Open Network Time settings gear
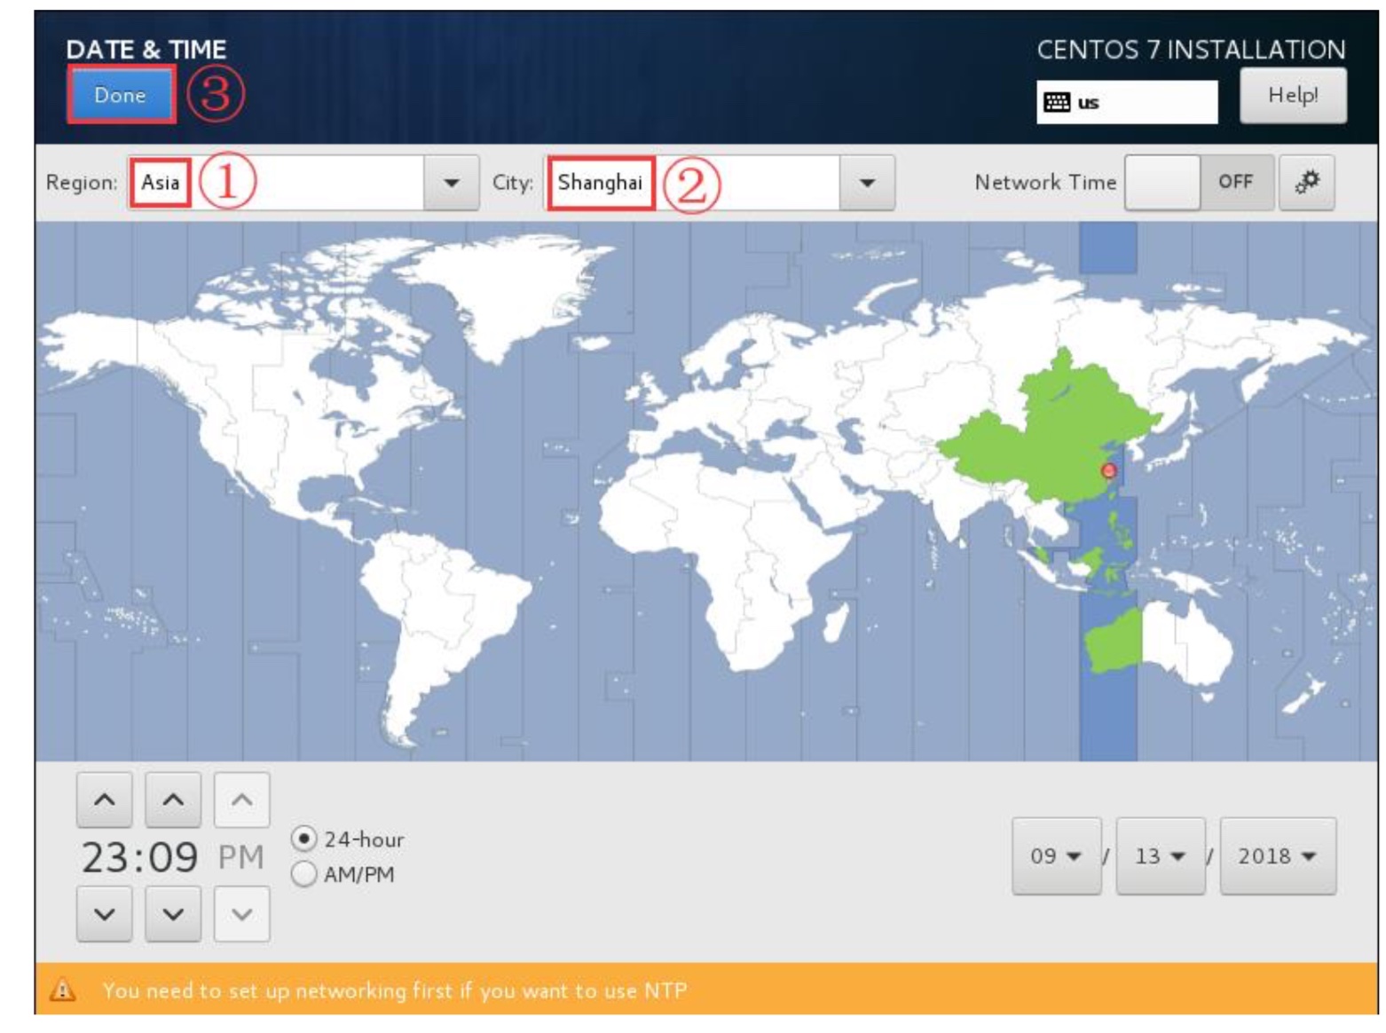 click(1306, 182)
